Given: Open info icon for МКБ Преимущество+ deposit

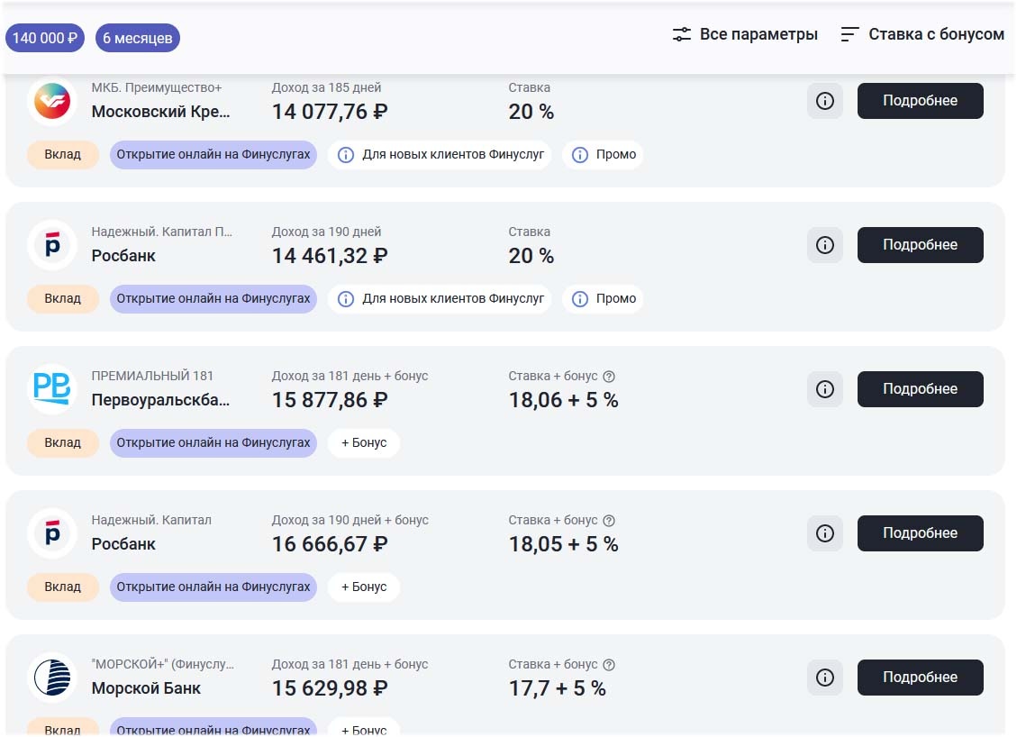Looking at the screenshot, I should (824, 101).
